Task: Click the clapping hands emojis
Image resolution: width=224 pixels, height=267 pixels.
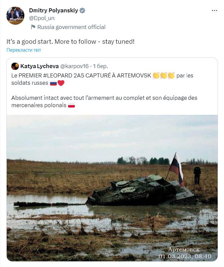Action: pyautogui.click(x=164, y=75)
